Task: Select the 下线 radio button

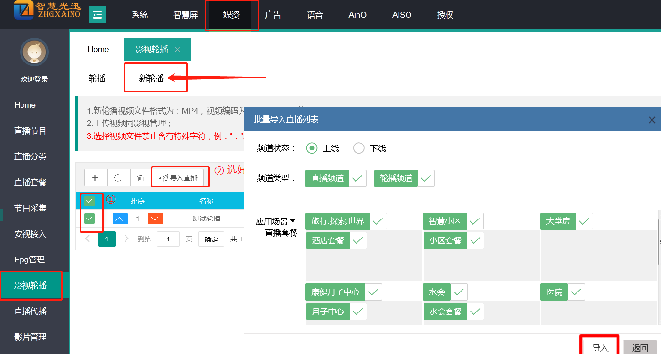Action: (359, 148)
